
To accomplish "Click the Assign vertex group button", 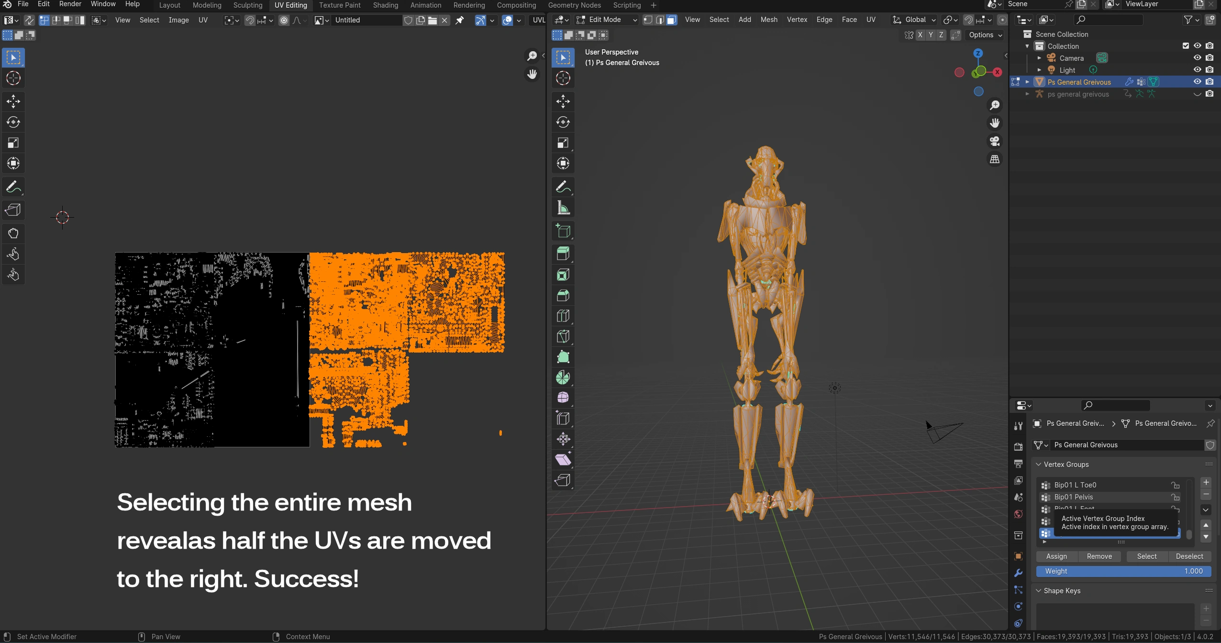I will pyautogui.click(x=1056, y=556).
